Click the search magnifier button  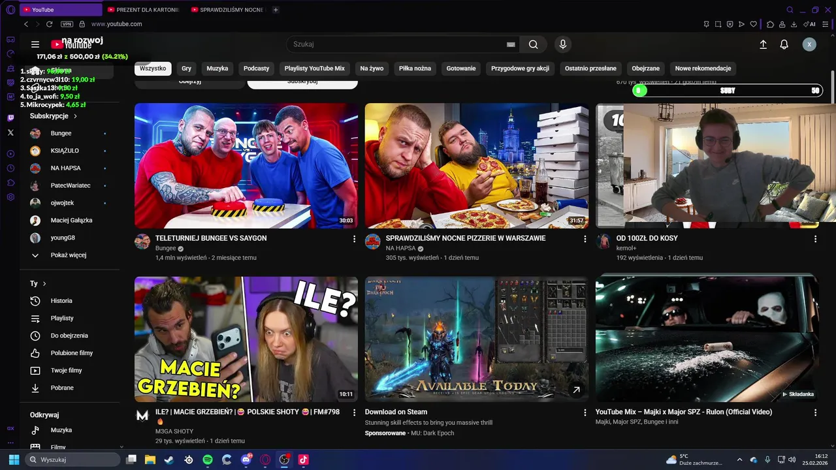coord(534,44)
